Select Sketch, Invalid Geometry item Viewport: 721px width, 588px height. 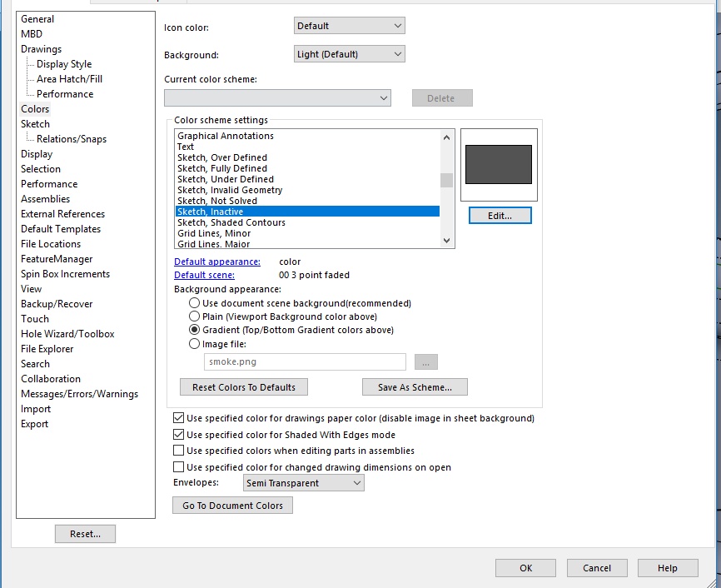307,190
